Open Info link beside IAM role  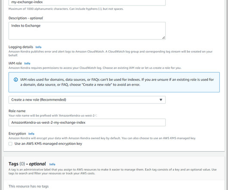tap(27, 63)
